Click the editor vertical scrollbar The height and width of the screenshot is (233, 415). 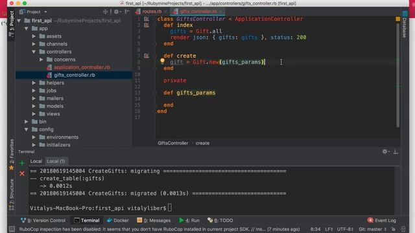(397, 75)
